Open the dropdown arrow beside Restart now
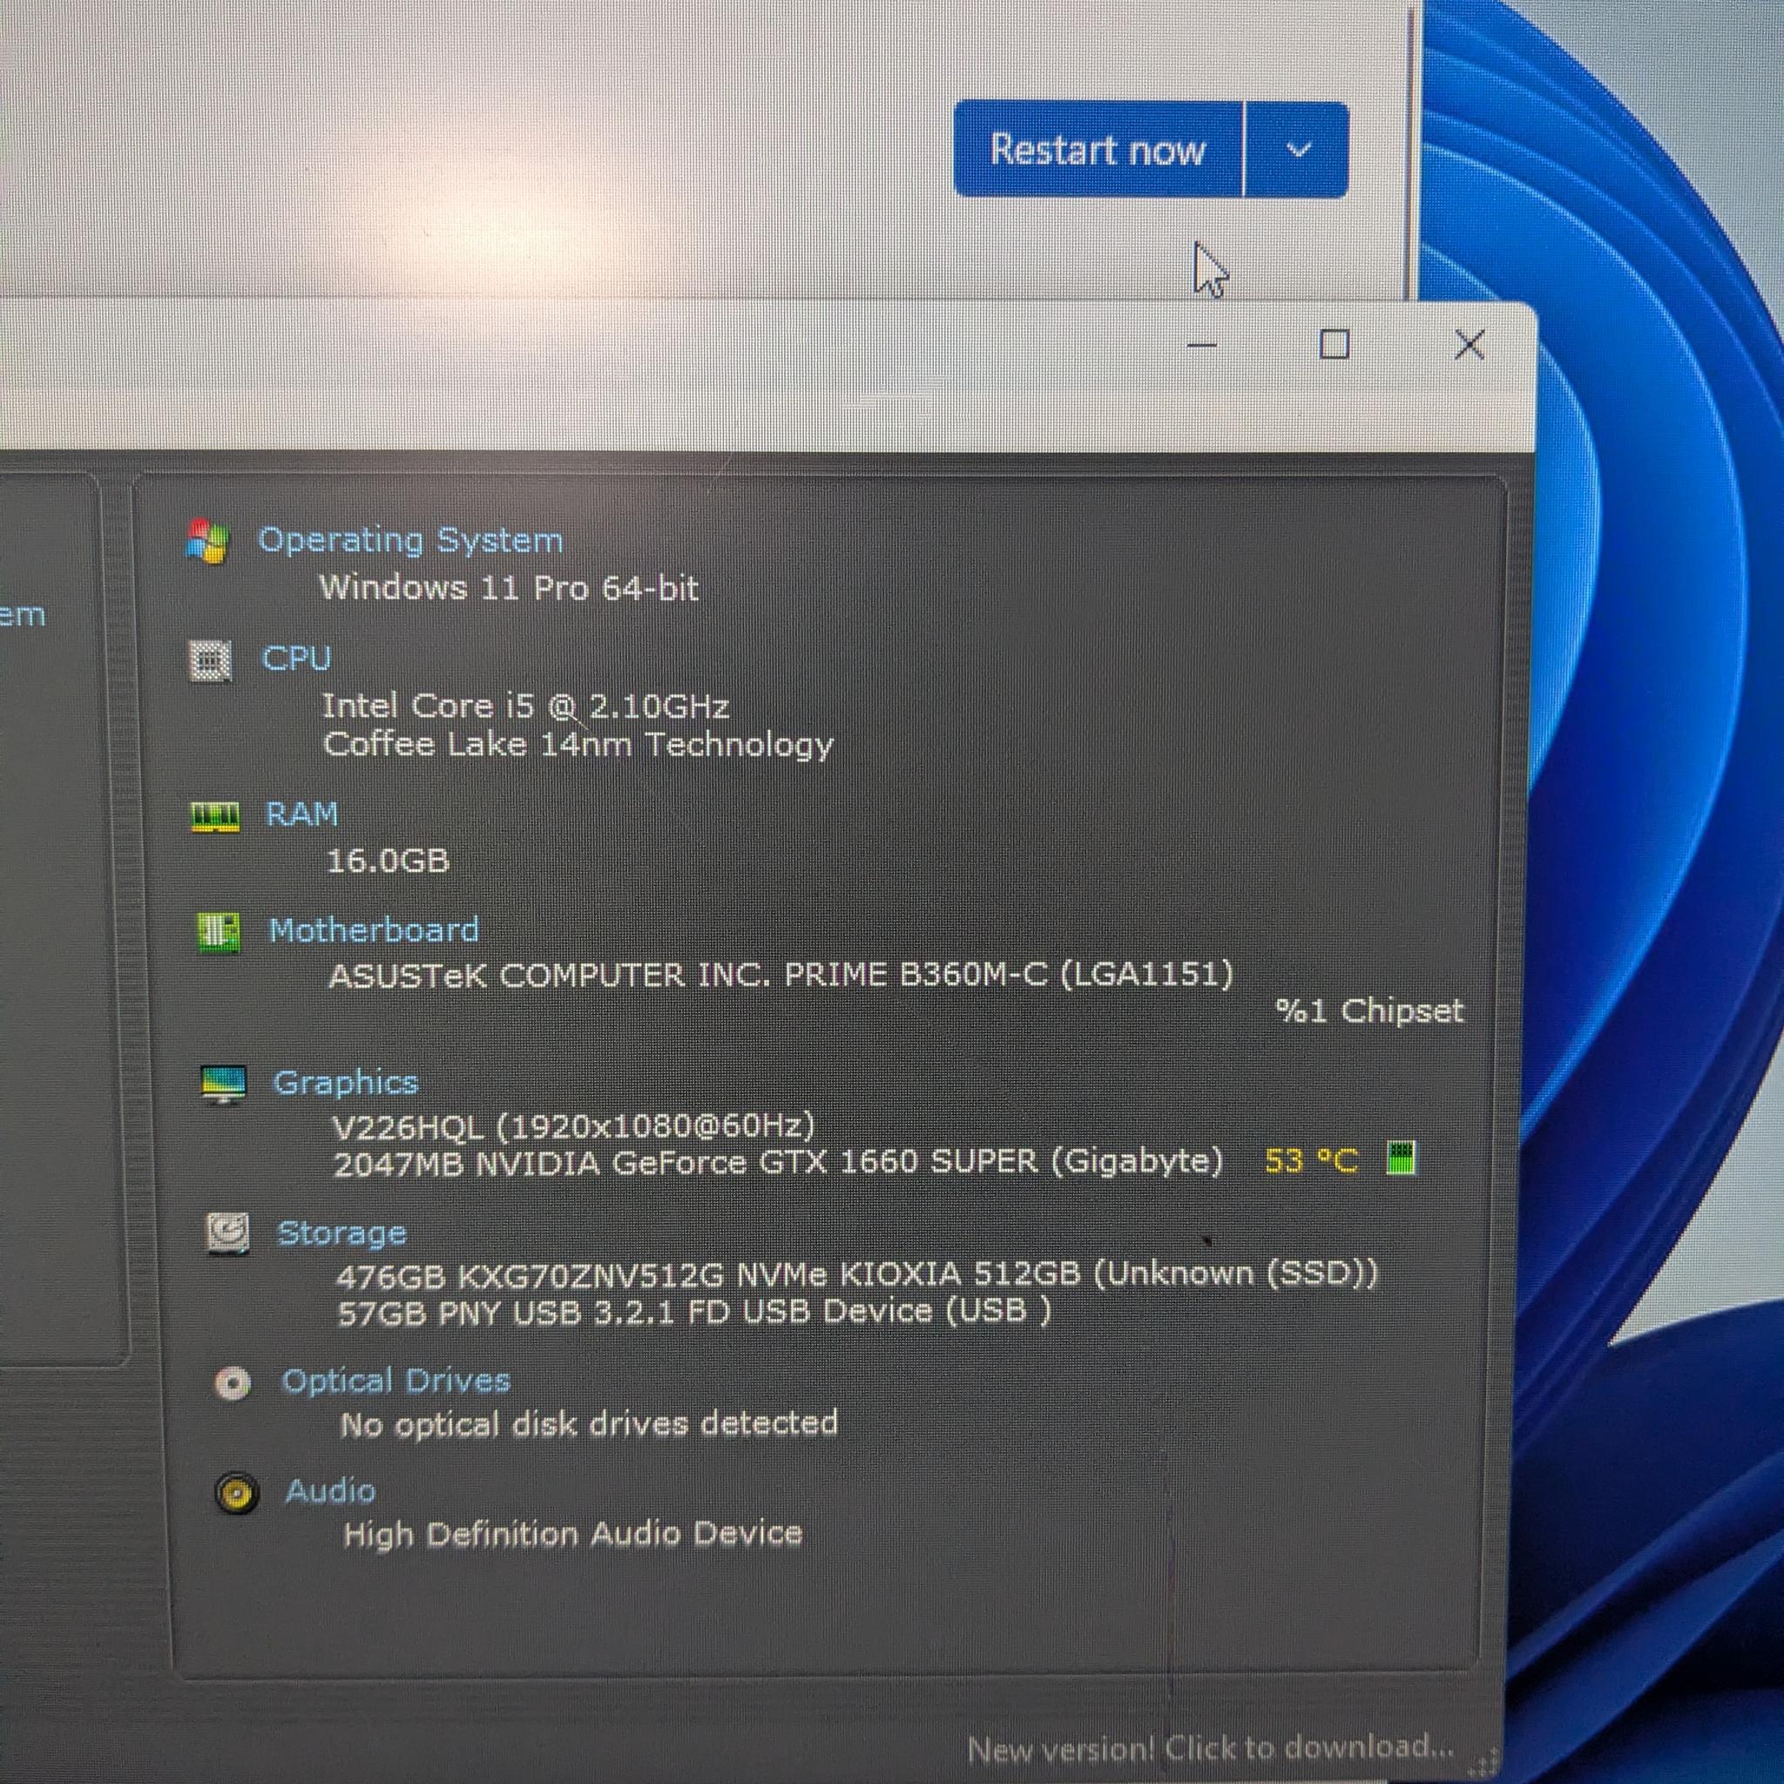Screen dimensions: 1784x1784 tap(1297, 150)
